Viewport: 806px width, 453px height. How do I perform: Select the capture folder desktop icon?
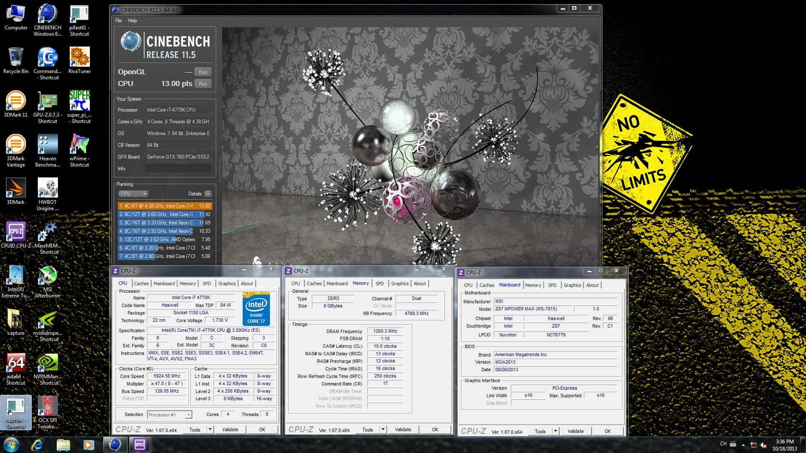click(16, 323)
